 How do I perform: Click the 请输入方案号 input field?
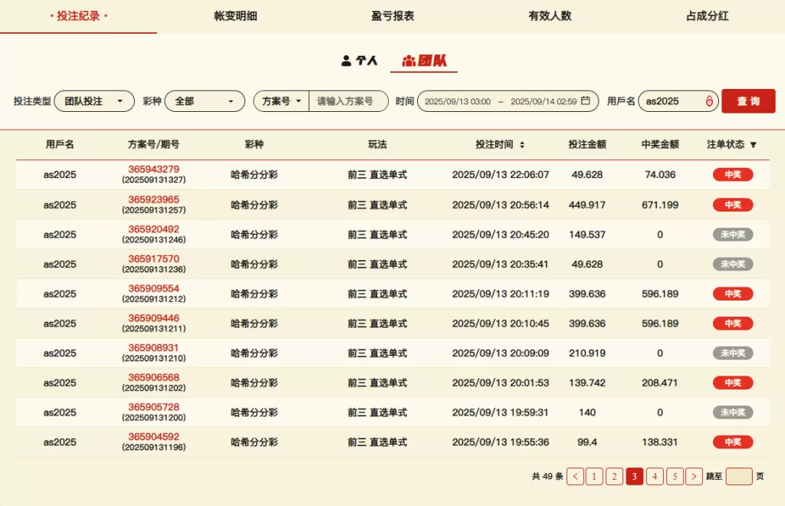click(347, 101)
